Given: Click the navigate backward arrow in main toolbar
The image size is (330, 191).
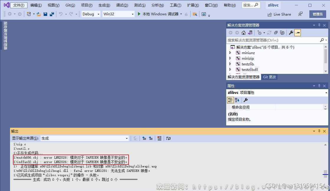Looking at the screenshot, I should point(10,14).
